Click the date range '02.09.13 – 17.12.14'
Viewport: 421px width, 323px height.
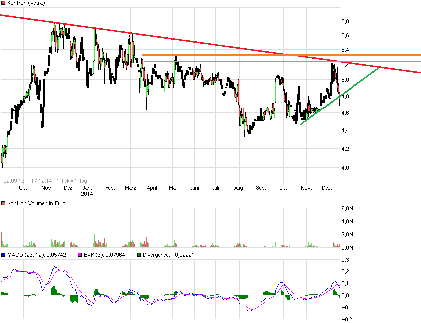click(28, 181)
